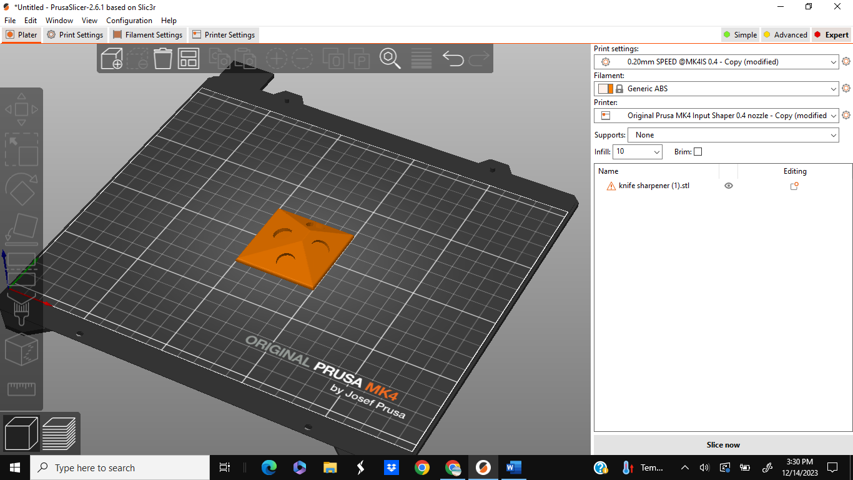Select the Paint-on supports brush tool
Screen dimensions: 853x480
pos(21,309)
